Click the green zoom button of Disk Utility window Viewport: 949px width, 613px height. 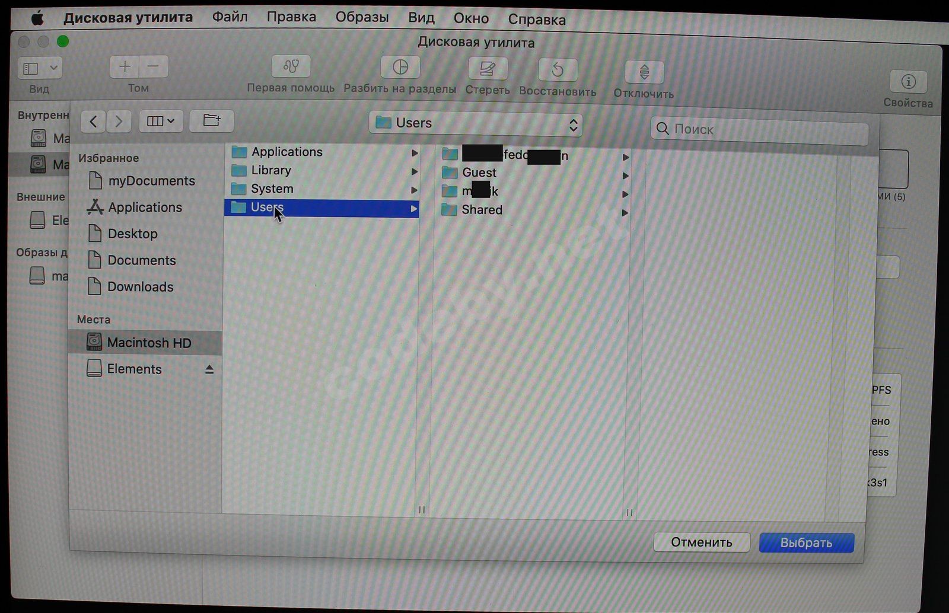[x=62, y=41]
